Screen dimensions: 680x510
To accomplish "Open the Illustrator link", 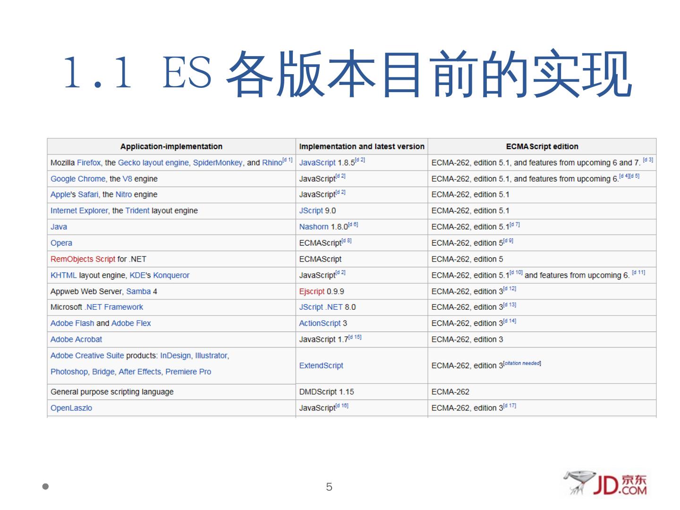I will [x=211, y=356].
